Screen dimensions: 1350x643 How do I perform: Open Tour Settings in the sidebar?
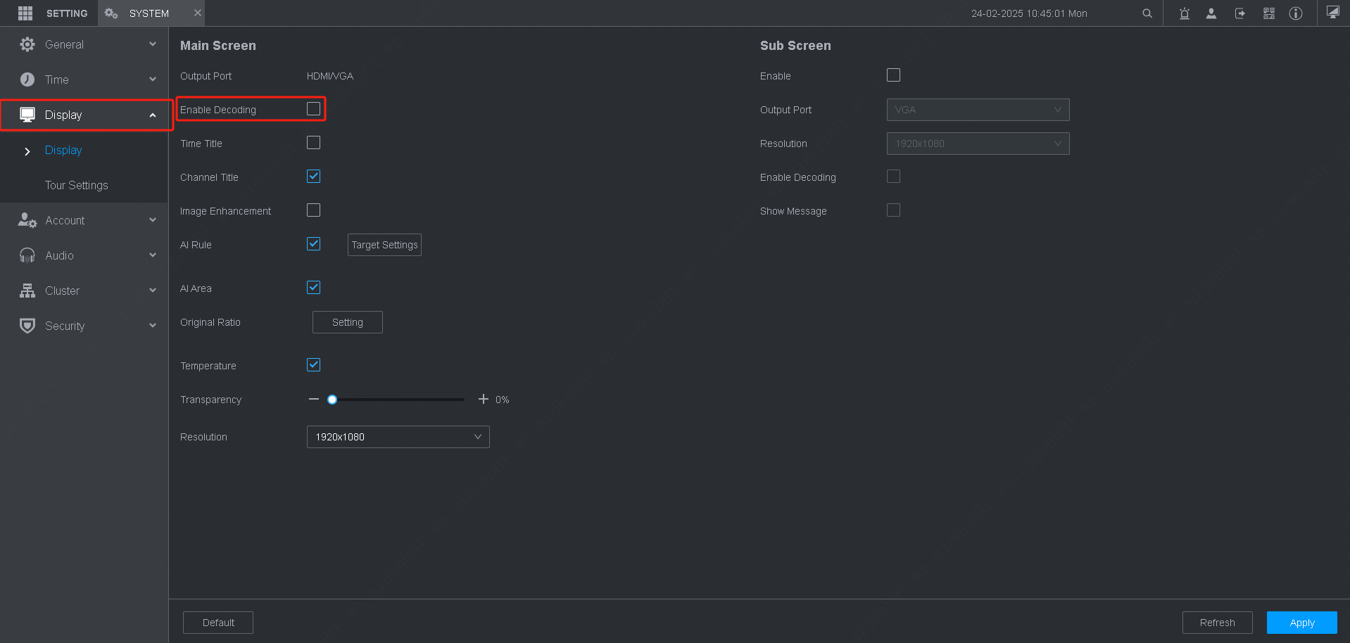[x=77, y=185]
